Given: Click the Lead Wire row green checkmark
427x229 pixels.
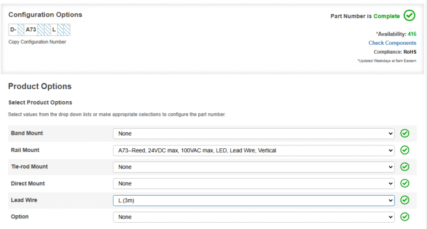Looking at the screenshot, I should [405, 200].
